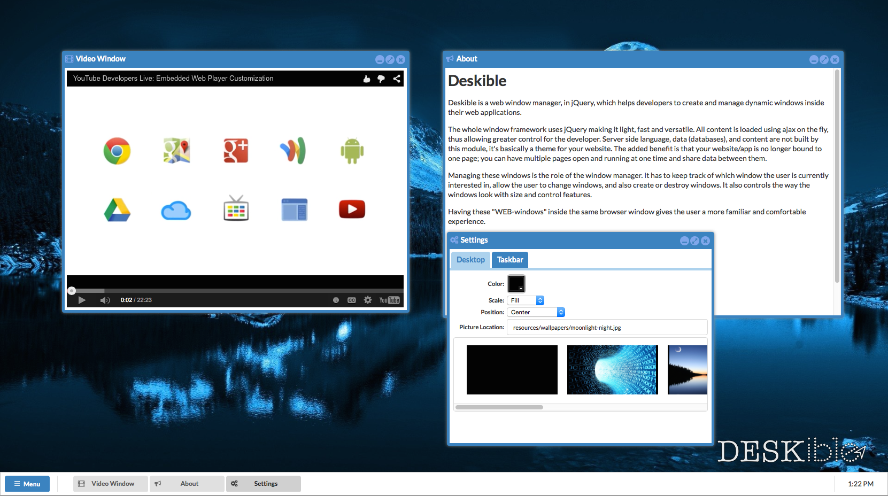Viewport: 888px width, 496px height.
Task: Click the film icon on the Video Window titlebar
Action: click(x=69, y=59)
